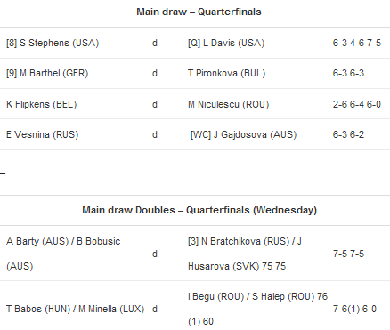390x330 pixels.
Task: Click the 6-3 6-3 score for Barthel match
Action: 348,73
